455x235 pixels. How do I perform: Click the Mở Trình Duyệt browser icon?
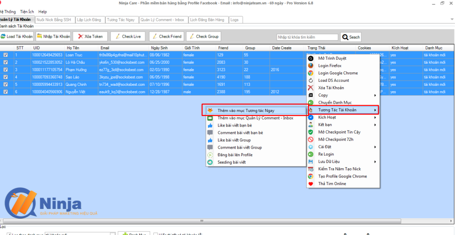click(311, 58)
